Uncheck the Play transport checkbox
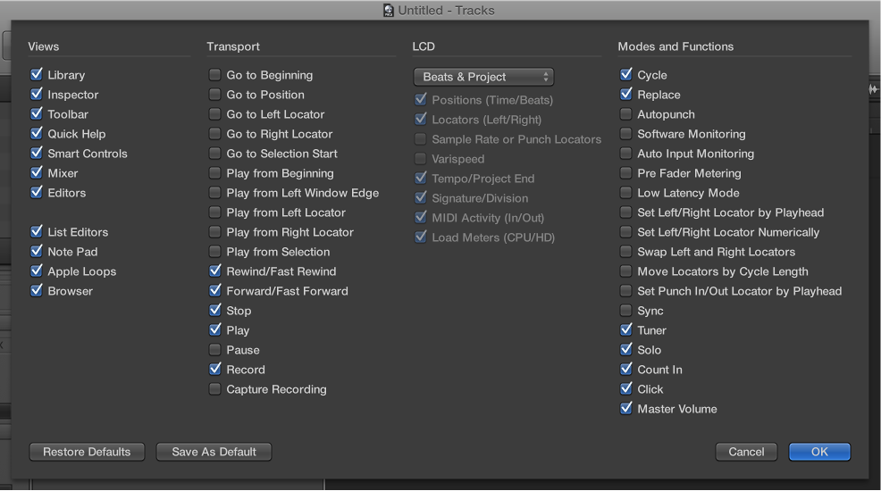Image resolution: width=881 pixels, height=491 pixels. [214, 330]
